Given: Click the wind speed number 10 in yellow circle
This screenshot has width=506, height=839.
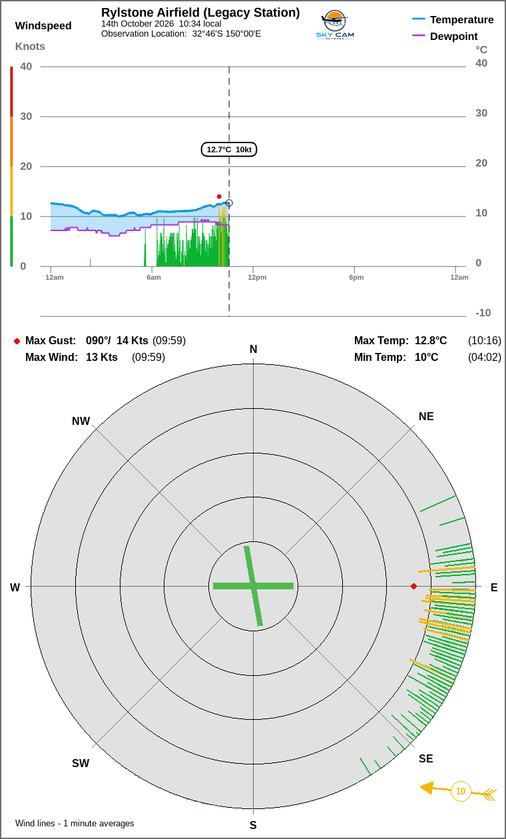Looking at the screenshot, I should (461, 791).
